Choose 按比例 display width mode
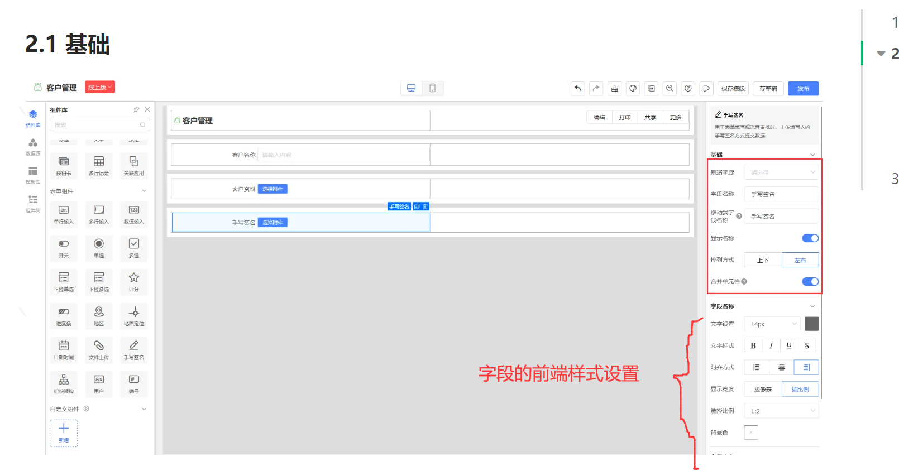The image size is (899, 471). [800, 389]
